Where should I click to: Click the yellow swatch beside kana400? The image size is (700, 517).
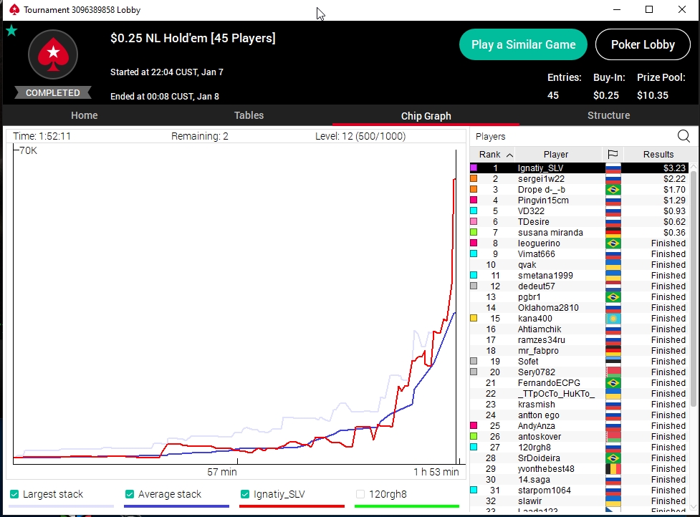[474, 318]
